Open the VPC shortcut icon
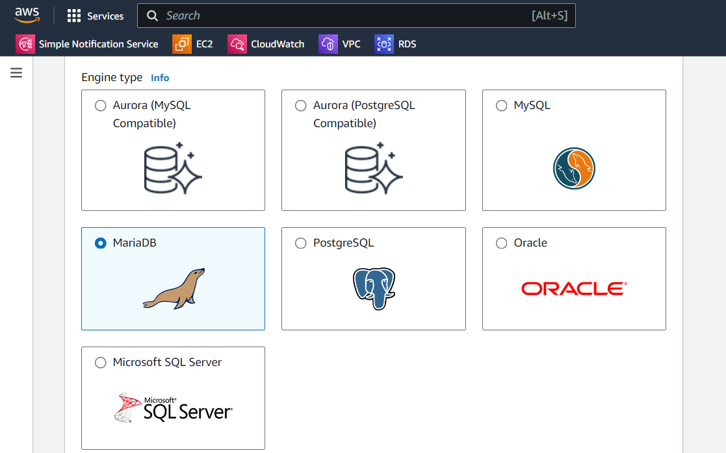The image size is (726, 453). click(x=328, y=44)
